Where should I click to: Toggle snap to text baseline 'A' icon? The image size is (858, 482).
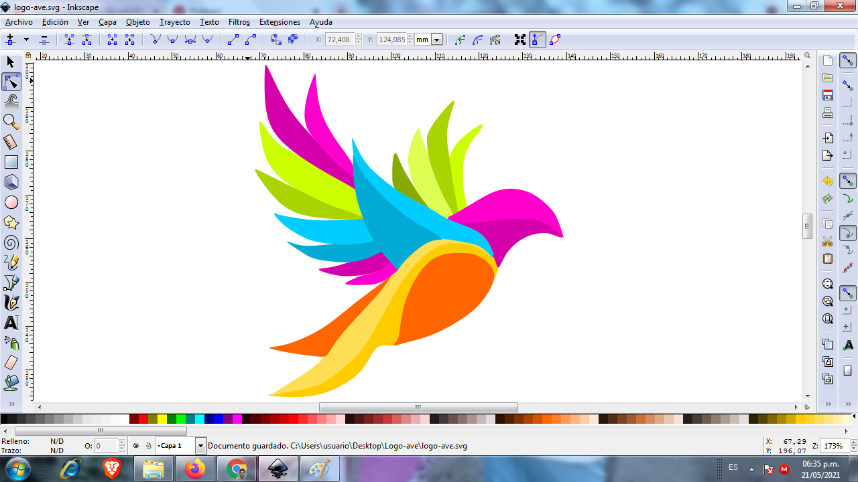[848, 345]
